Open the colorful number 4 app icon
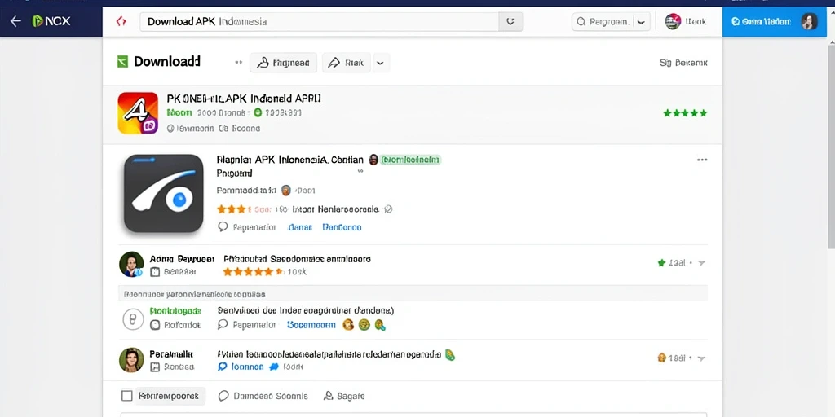The image size is (835, 417). 138,112
